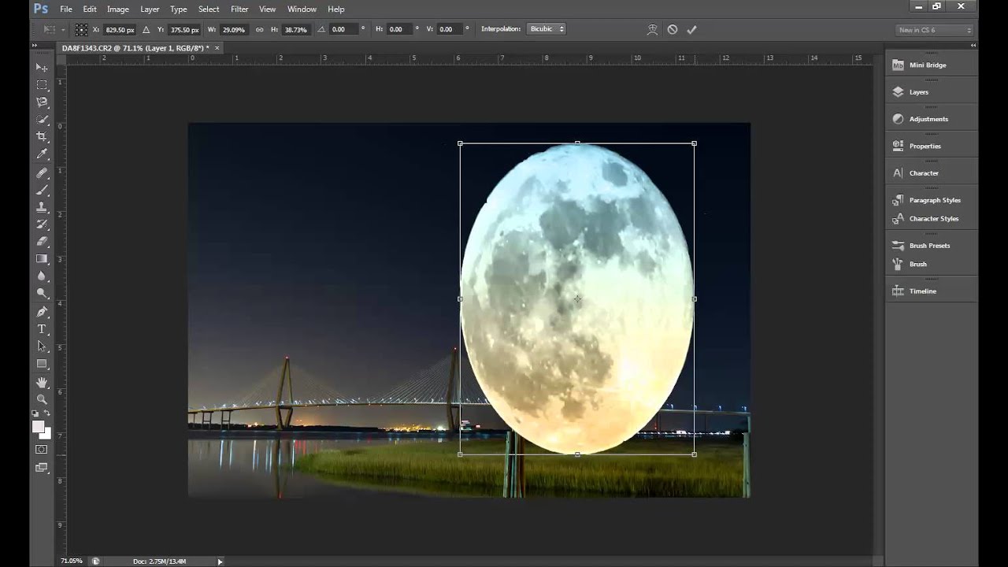The image size is (1008, 567).
Task: Commit the transform with the checkmark
Action: (691, 29)
